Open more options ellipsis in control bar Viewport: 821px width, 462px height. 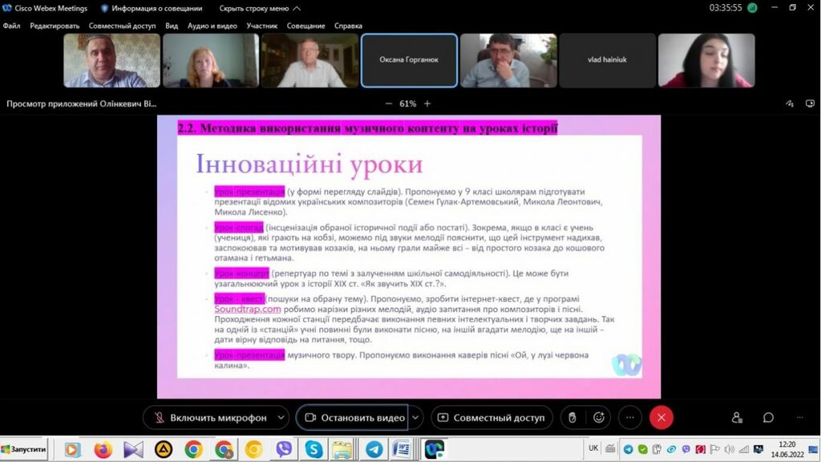(630, 418)
